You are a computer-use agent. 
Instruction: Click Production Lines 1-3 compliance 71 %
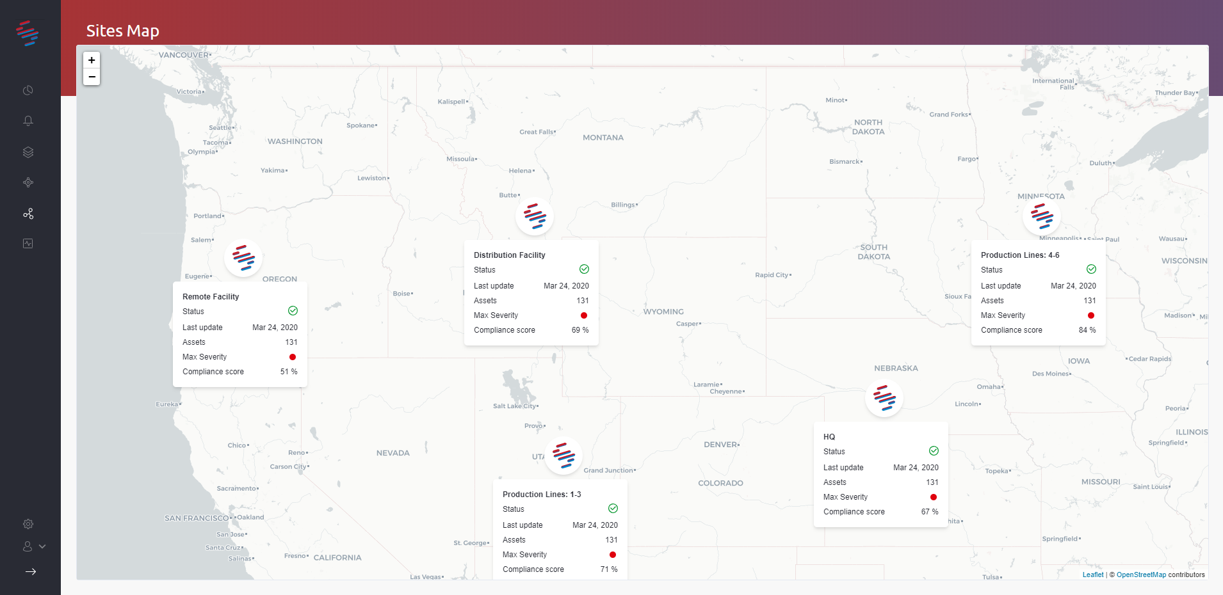(x=609, y=569)
